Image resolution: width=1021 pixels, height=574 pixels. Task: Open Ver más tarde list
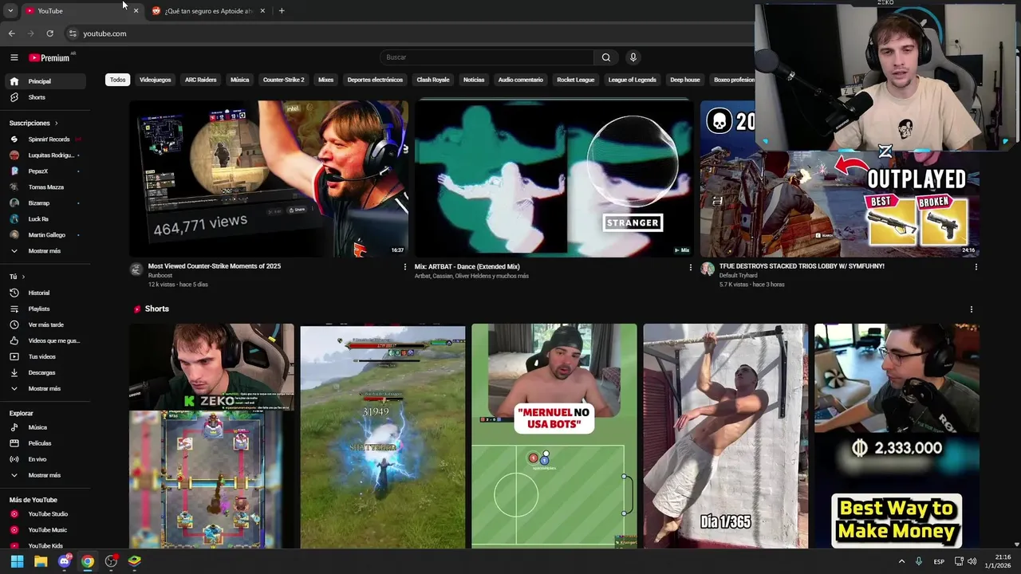pos(45,324)
